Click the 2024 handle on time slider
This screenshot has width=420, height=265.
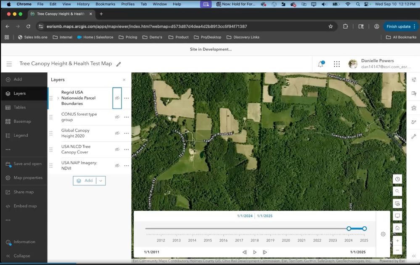[349, 228]
